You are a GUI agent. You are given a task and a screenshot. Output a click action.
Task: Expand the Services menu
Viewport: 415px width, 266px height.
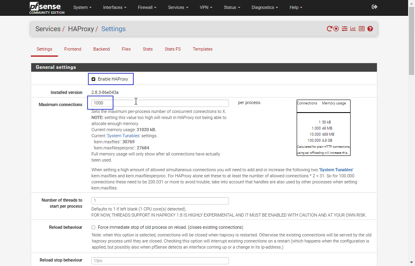click(178, 7)
